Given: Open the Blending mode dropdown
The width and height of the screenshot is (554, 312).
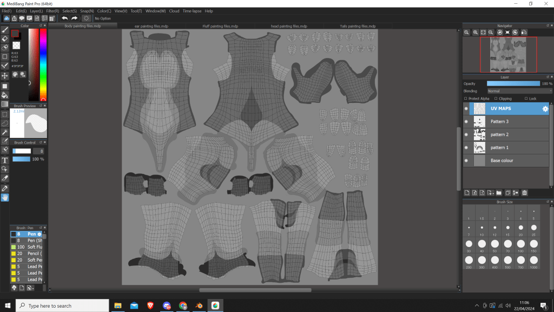Looking at the screenshot, I should (518, 91).
